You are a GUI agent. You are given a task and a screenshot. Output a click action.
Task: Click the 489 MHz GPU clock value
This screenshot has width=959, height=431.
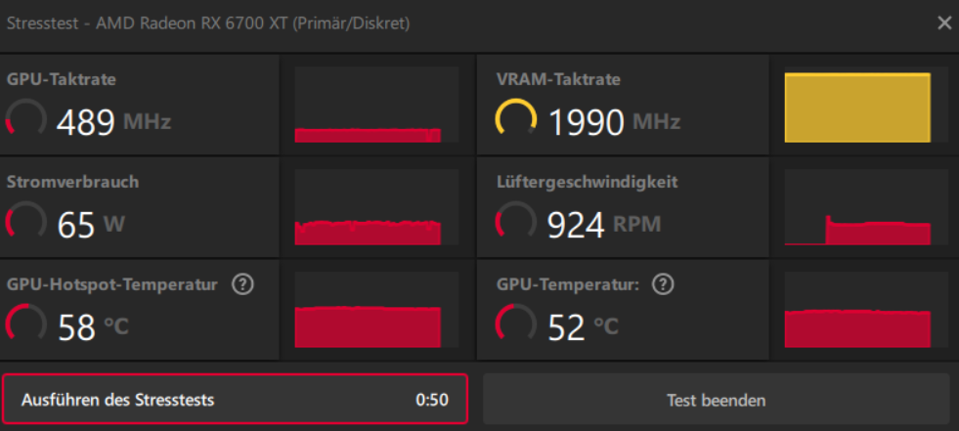[x=113, y=121]
